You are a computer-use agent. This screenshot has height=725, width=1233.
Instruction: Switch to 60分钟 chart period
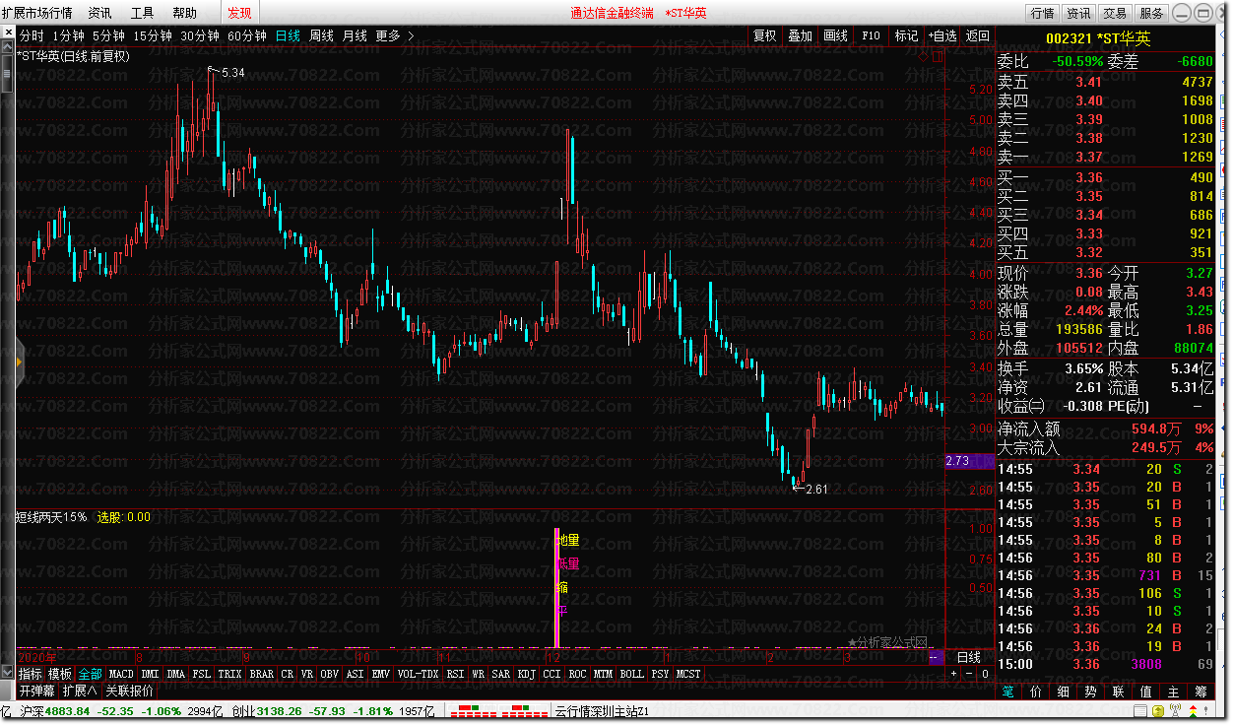coord(247,35)
